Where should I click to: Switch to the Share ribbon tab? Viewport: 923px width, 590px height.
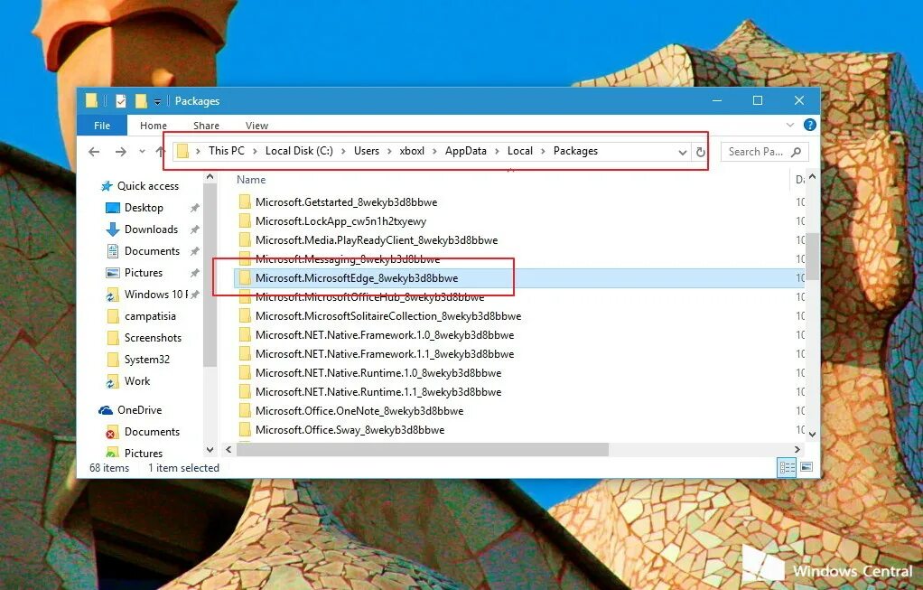click(x=206, y=126)
